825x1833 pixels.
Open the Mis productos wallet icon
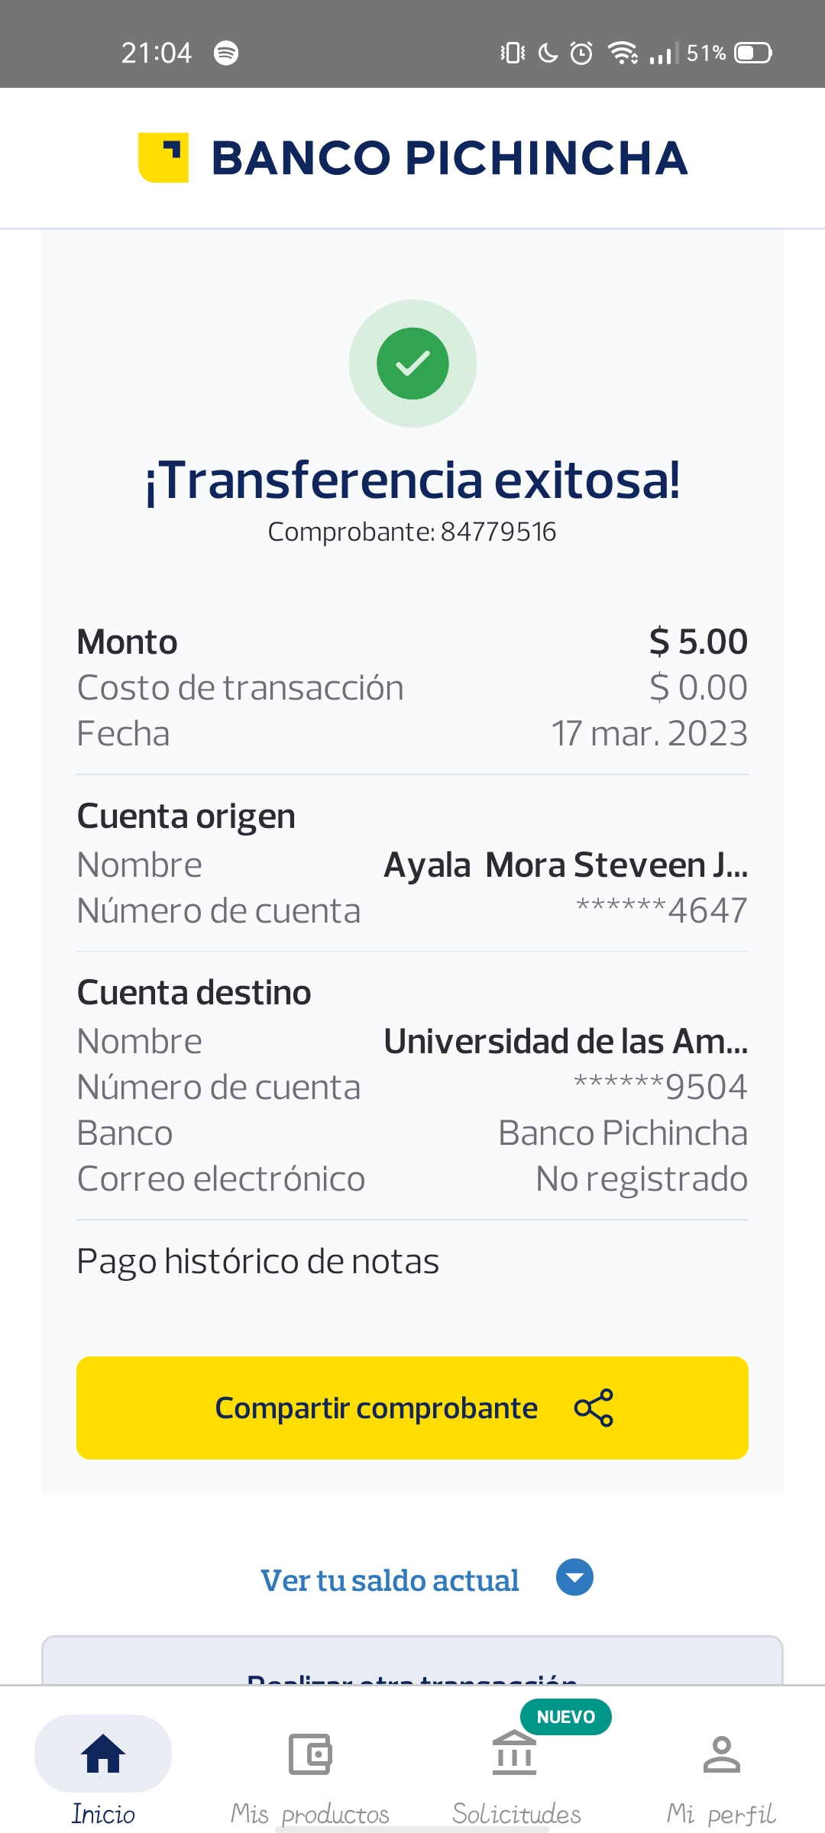click(x=309, y=1754)
